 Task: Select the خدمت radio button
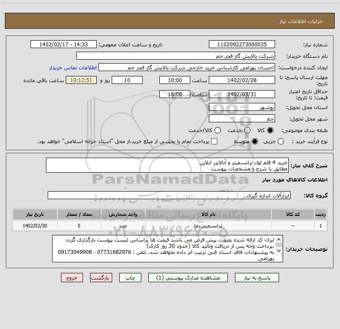point(247,130)
